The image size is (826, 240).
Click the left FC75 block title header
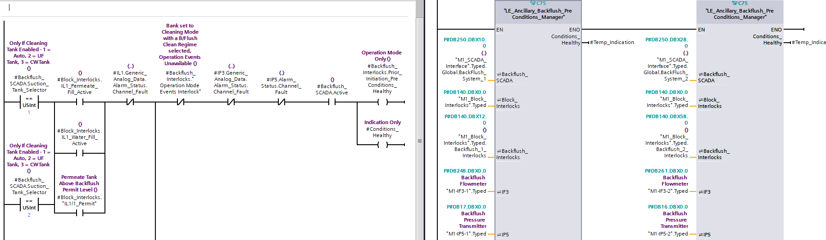[538, 13]
